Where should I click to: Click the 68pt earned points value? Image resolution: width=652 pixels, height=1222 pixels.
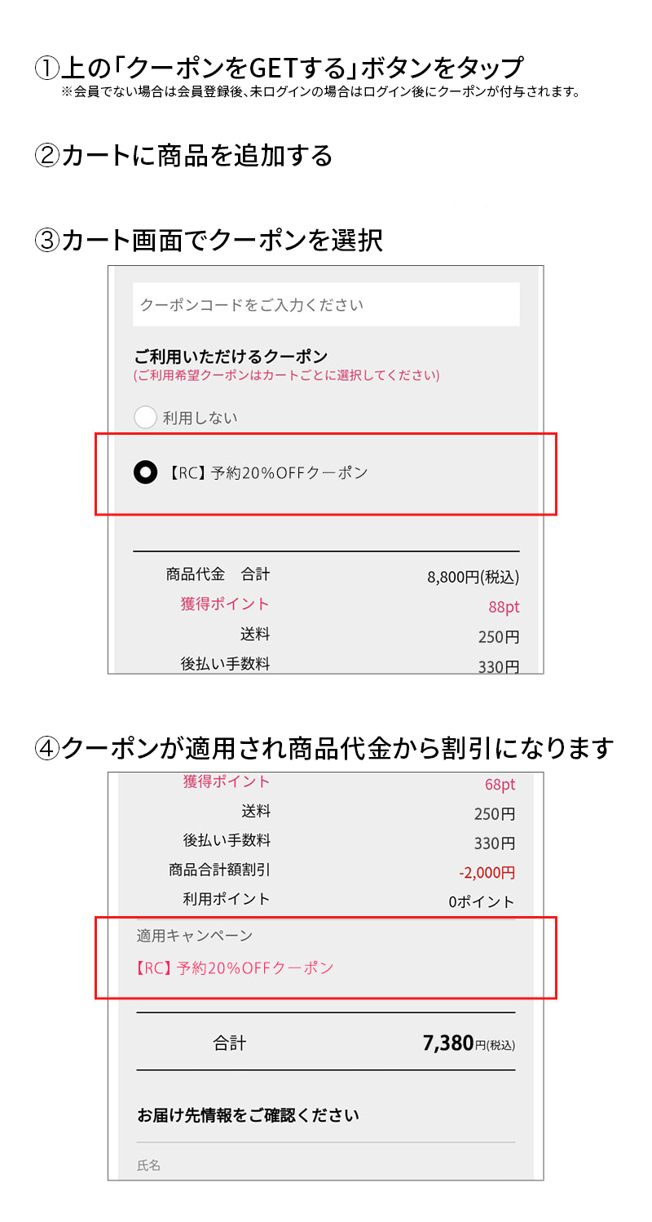point(500,785)
